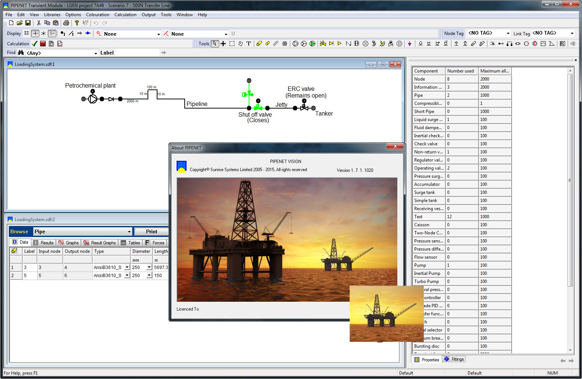
Task: Paste from clipboard using the toolbar icon
Action: point(56,23)
